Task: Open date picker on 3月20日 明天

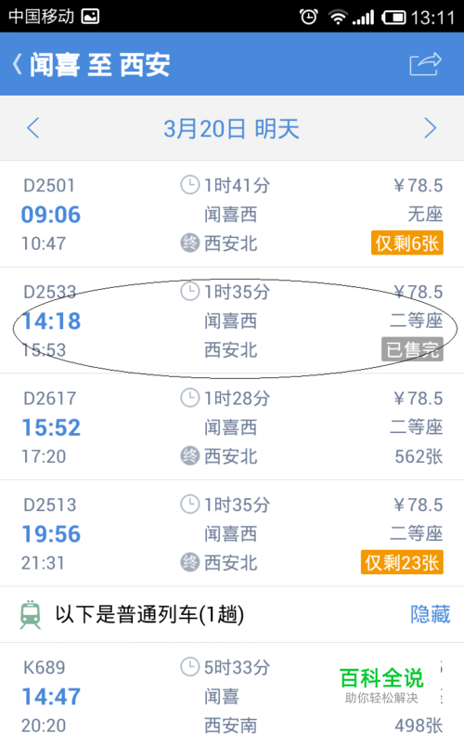Action: (x=231, y=128)
